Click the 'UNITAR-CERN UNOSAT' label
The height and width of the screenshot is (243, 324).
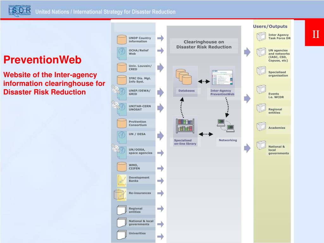140,108
